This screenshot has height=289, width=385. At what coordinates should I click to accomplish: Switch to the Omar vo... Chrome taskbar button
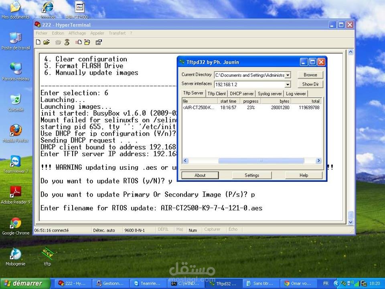point(298,283)
